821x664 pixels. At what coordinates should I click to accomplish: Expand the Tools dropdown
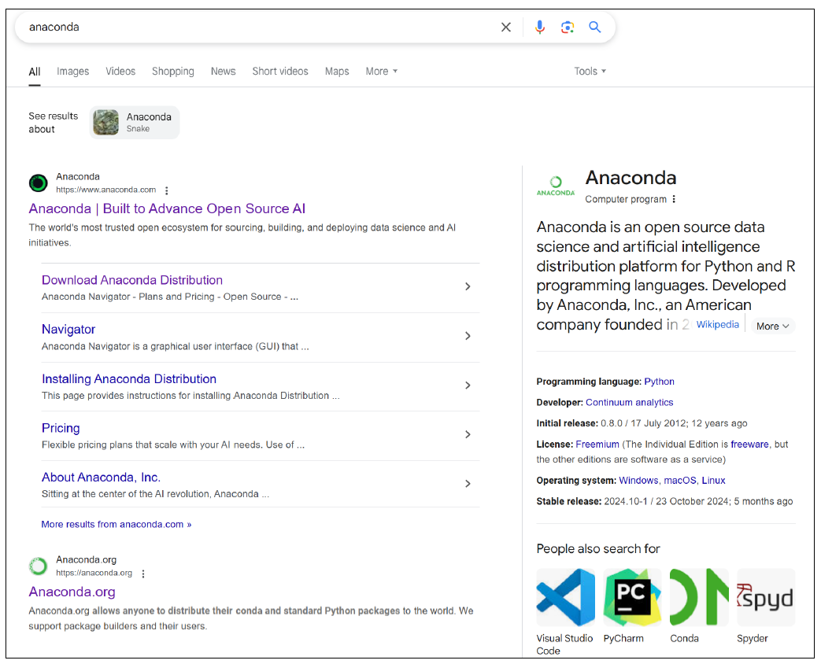[x=590, y=71]
